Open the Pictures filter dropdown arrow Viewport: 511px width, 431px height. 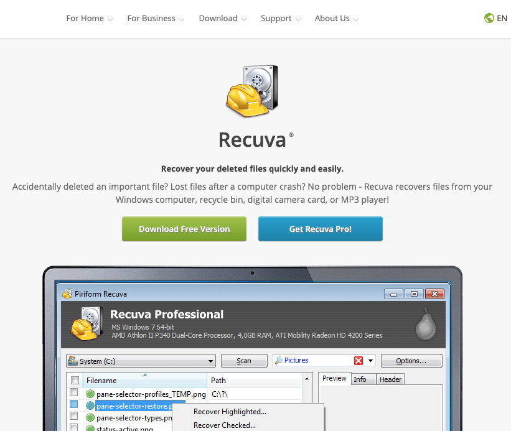370,361
